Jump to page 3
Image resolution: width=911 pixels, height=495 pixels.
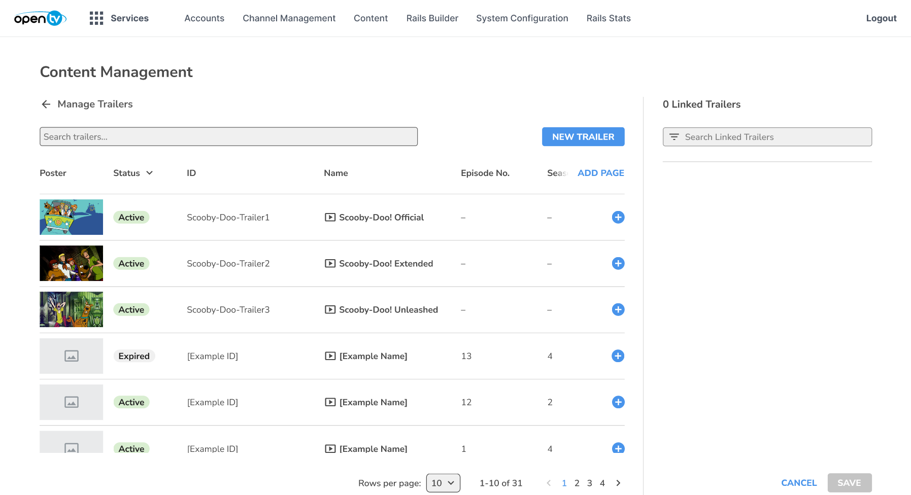pyautogui.click(x=590, y=483)
